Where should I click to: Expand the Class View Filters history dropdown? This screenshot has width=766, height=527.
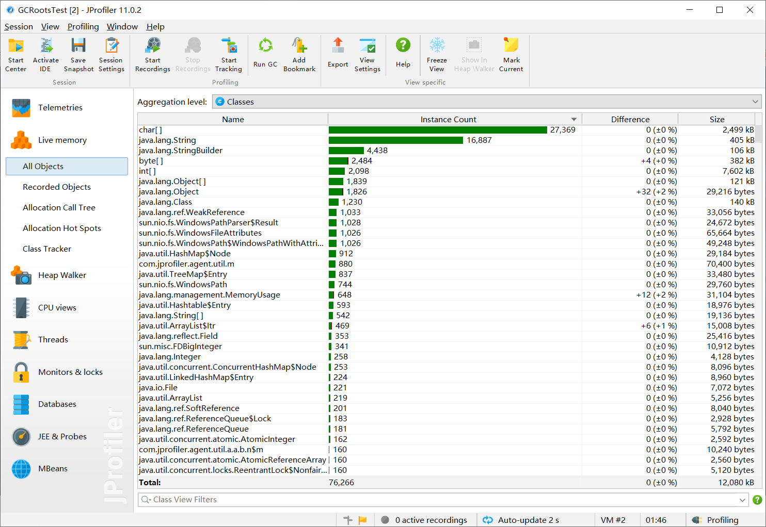pos(742,500)
